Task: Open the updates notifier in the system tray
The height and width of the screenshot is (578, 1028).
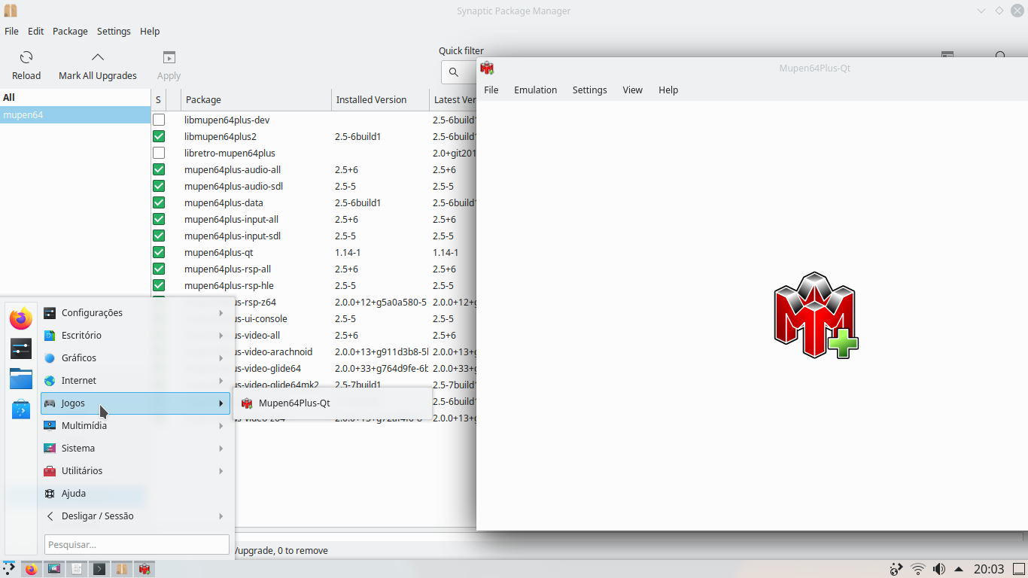Action: [896, 569]
